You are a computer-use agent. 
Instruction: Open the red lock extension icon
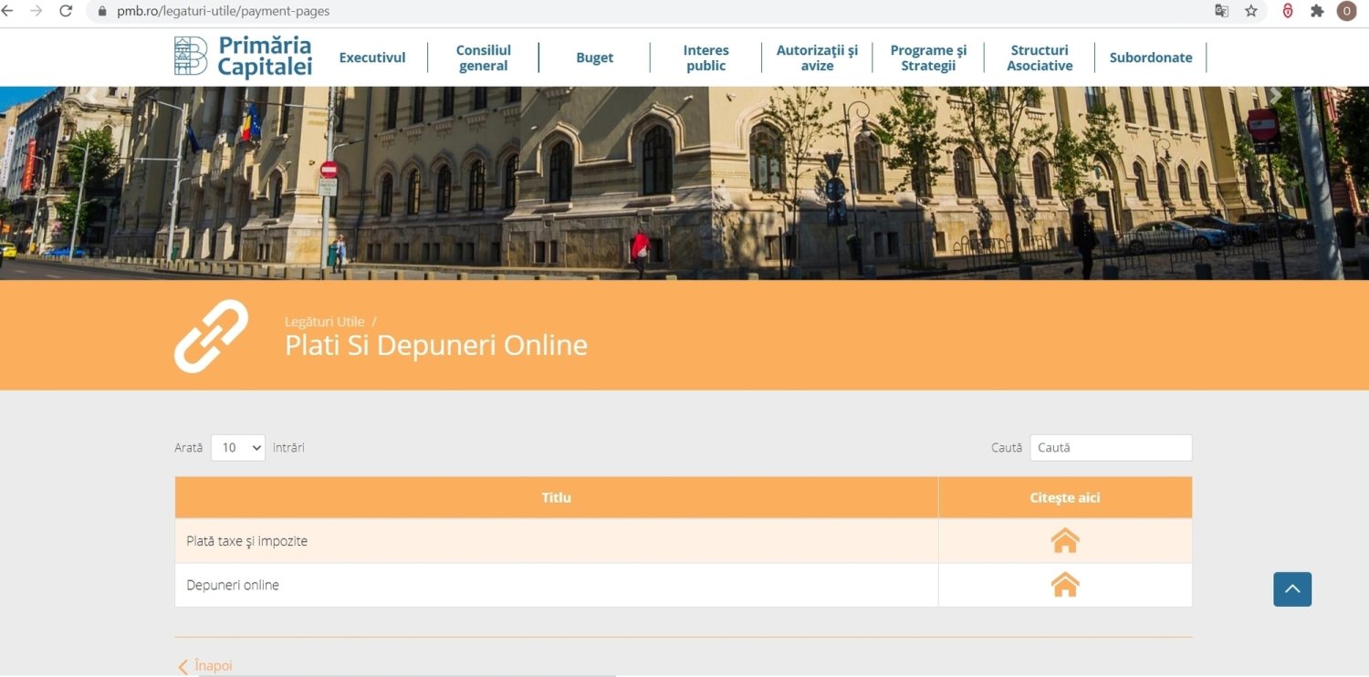tap(1287, 11)
